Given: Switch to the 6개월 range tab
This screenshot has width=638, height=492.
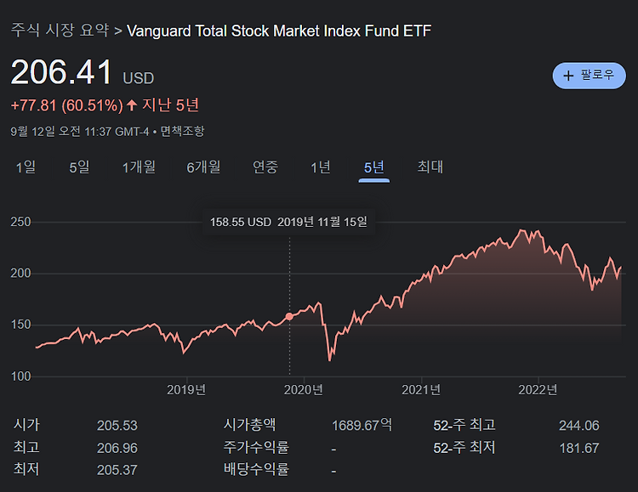Looking at the screenshot, I should point(203,167).
